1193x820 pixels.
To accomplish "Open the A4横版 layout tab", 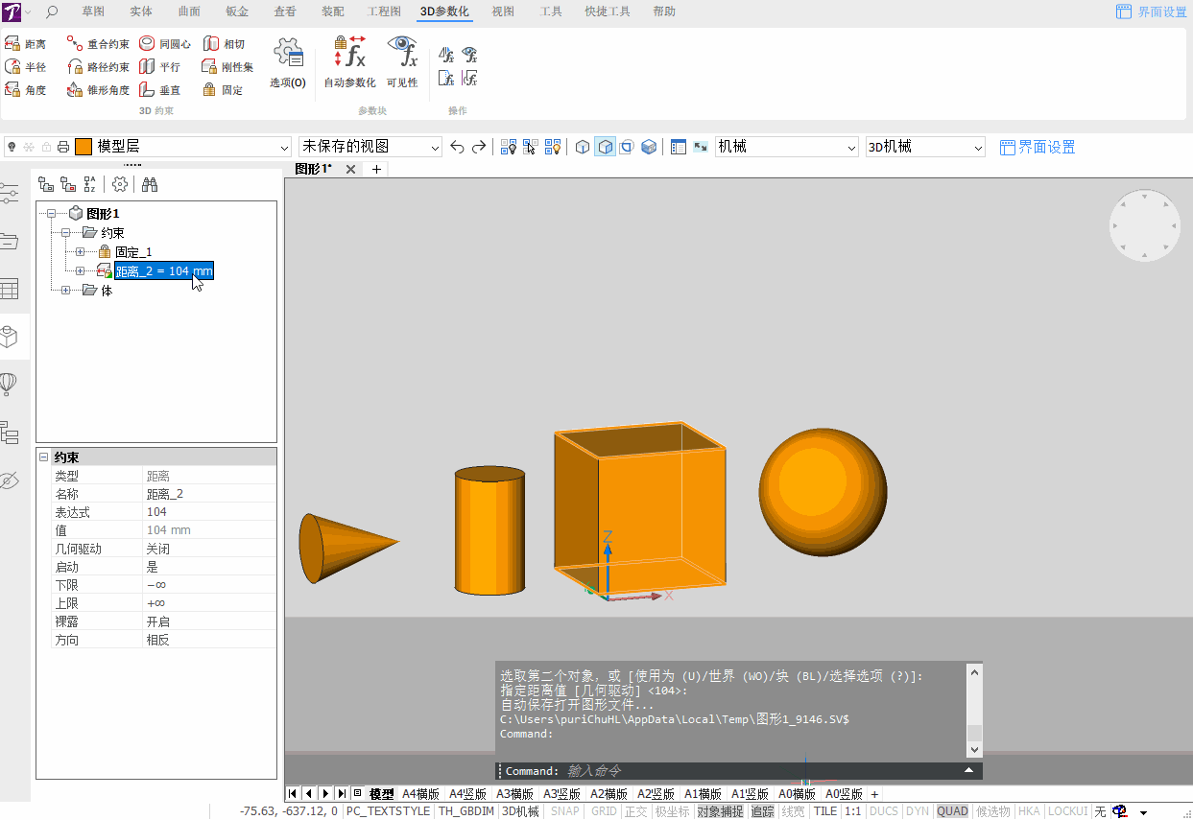I will 420,794.
